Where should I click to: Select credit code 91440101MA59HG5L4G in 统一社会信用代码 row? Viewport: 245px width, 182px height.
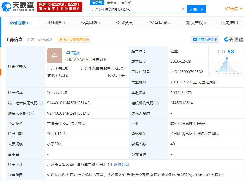tap(68, 103)
